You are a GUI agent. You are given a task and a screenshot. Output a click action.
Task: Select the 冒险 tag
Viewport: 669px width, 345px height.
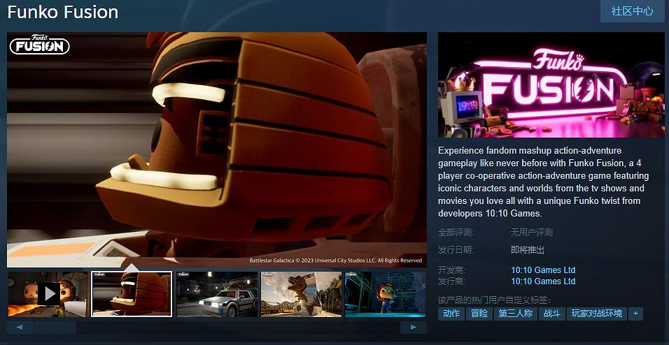[x=479, y=314]
